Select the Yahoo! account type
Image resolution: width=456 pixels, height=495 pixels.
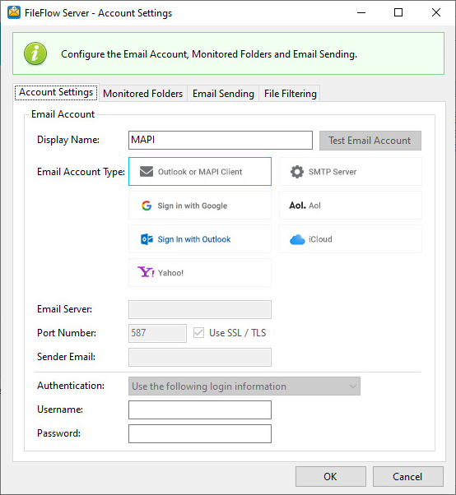[x=200, y=273]
